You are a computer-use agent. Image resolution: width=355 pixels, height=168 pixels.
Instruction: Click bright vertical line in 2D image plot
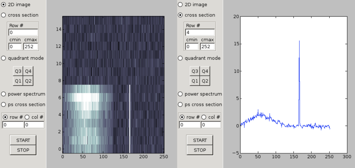[x=130, y=119]
